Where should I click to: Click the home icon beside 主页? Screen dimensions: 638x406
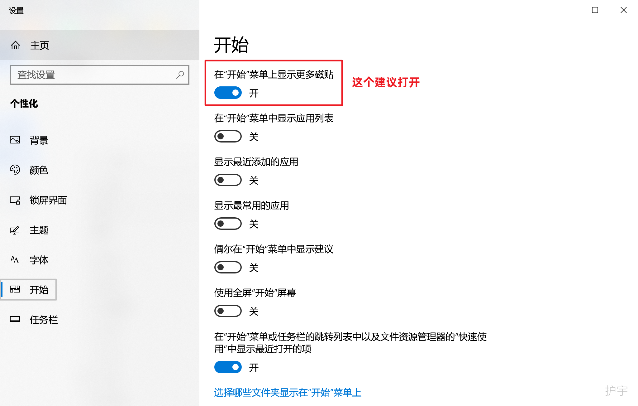(x=15, y=46)
